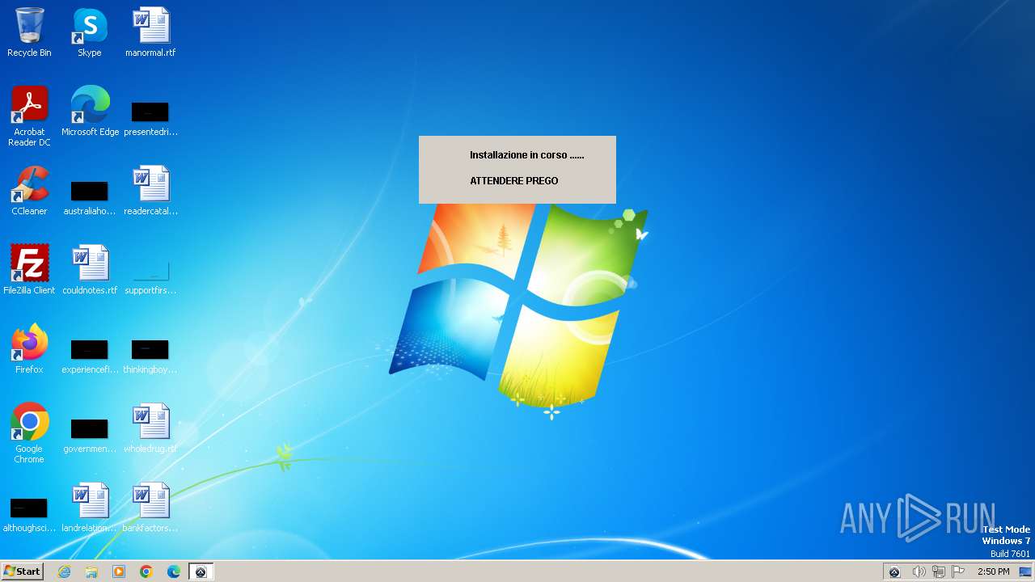Launch Chrome from the taskbar
The width and height of the screenshot is (1035, 582).
tap(146, 571)
